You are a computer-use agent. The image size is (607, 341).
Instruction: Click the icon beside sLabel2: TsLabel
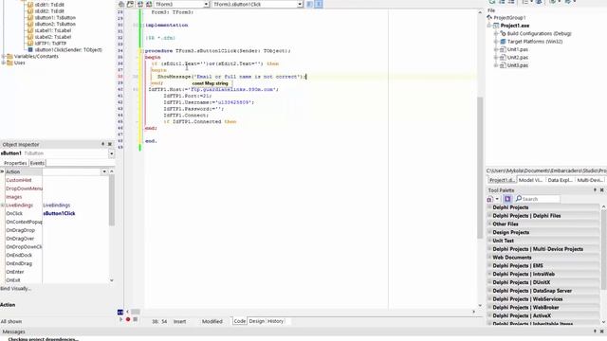point(30,37)
